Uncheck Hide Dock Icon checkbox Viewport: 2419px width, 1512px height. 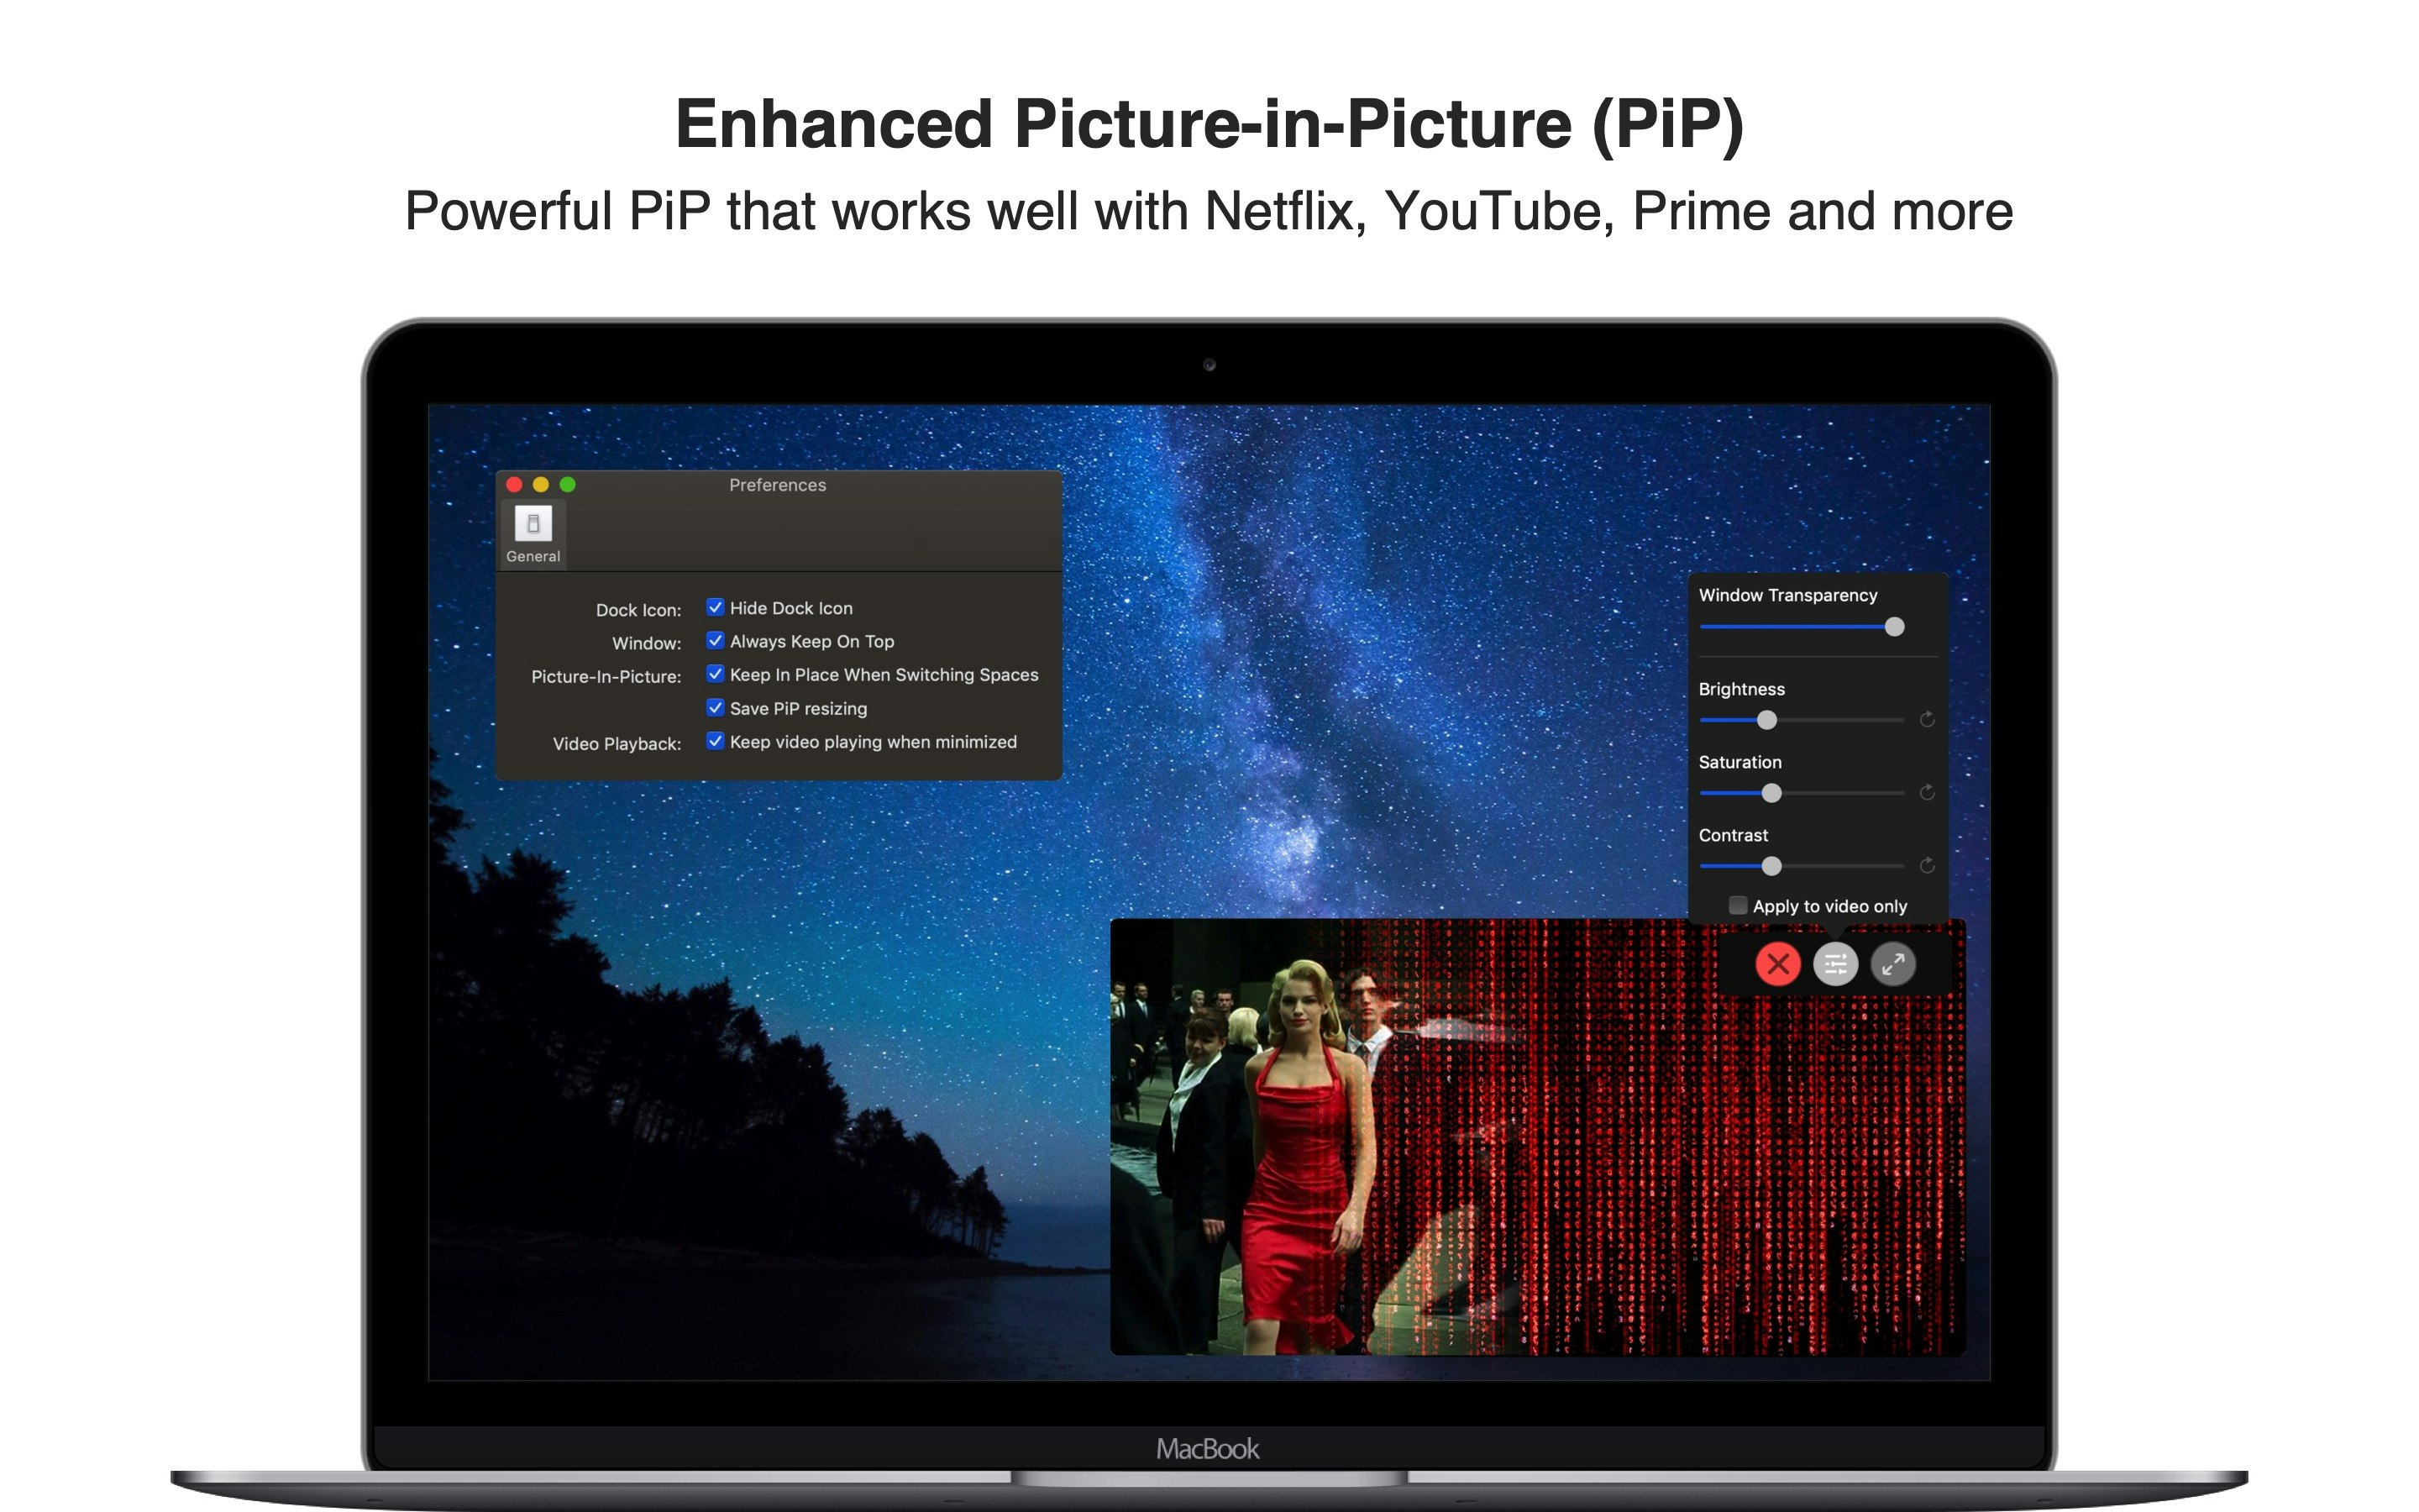(x=715, y=607)
